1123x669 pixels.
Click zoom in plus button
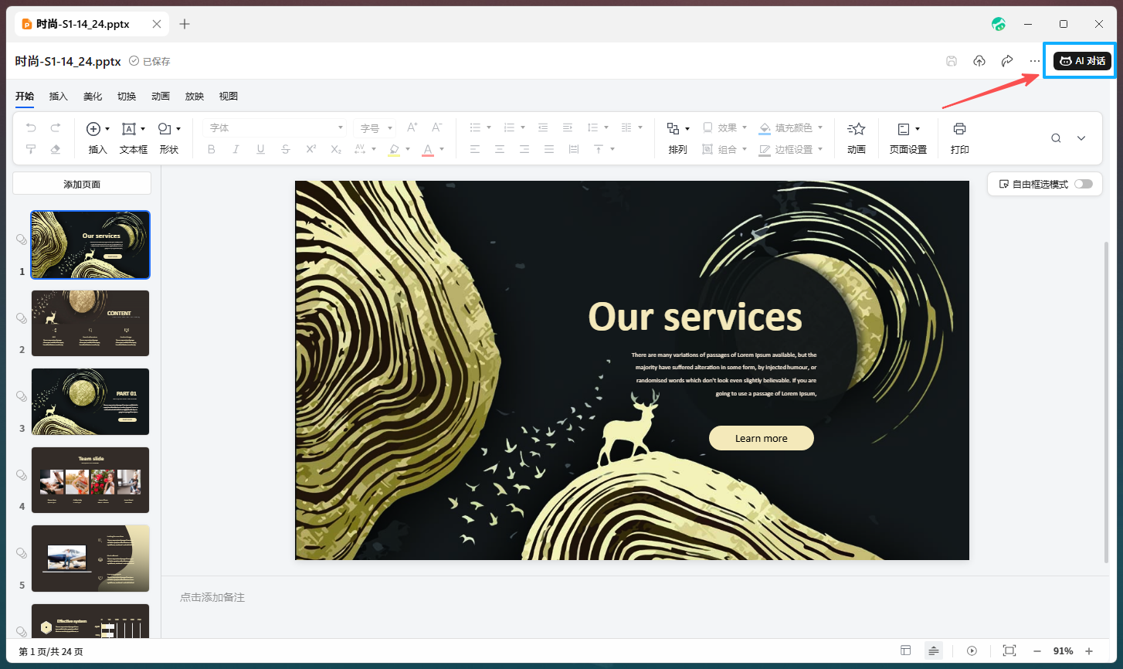(1089, 651)
